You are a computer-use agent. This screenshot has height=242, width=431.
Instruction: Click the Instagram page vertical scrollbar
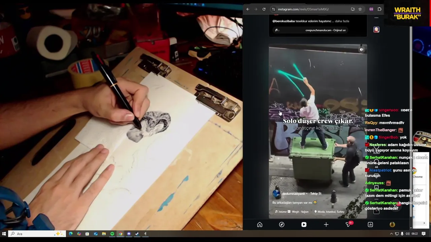coord(411,121)
